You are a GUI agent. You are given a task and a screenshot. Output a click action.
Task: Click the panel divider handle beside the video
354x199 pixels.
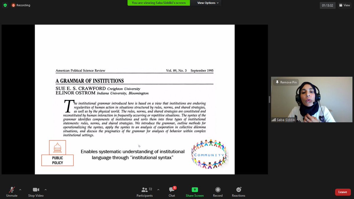[269, 100]
